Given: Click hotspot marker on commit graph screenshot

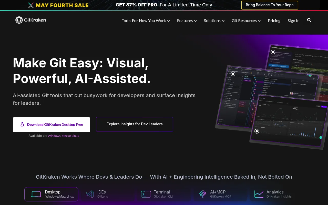Looking at the screenshot, I should (x=233, y=74).
